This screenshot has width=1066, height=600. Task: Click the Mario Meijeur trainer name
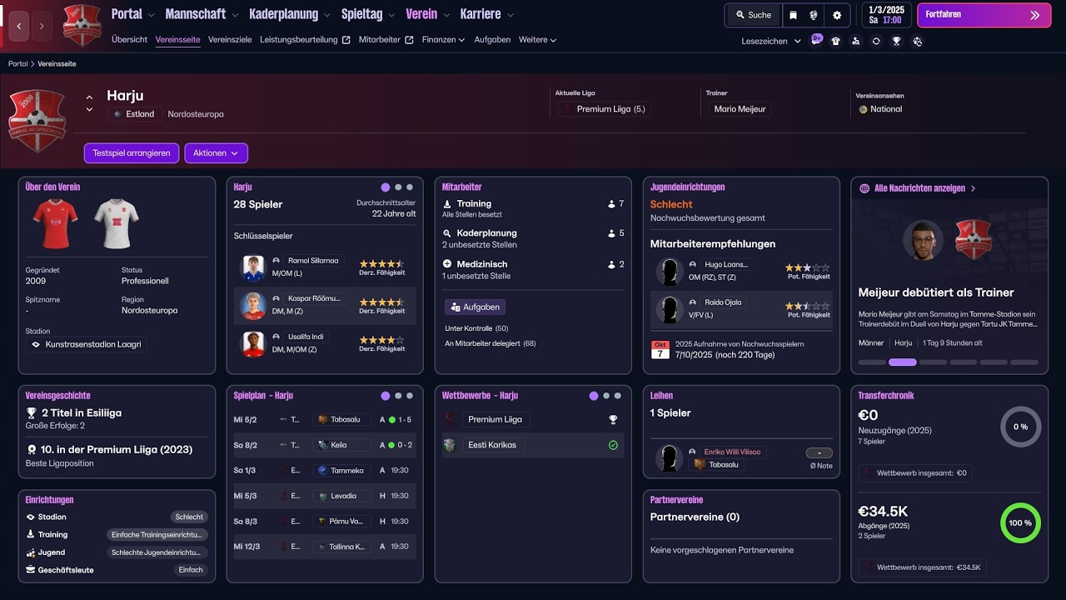[740, 109]
